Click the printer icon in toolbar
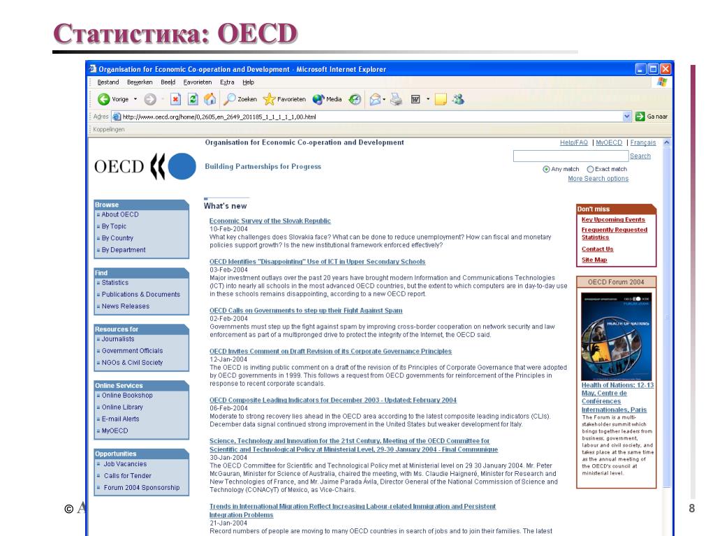Image resolution: width=715 pixels, height=536 pixels. pos(397,99)
